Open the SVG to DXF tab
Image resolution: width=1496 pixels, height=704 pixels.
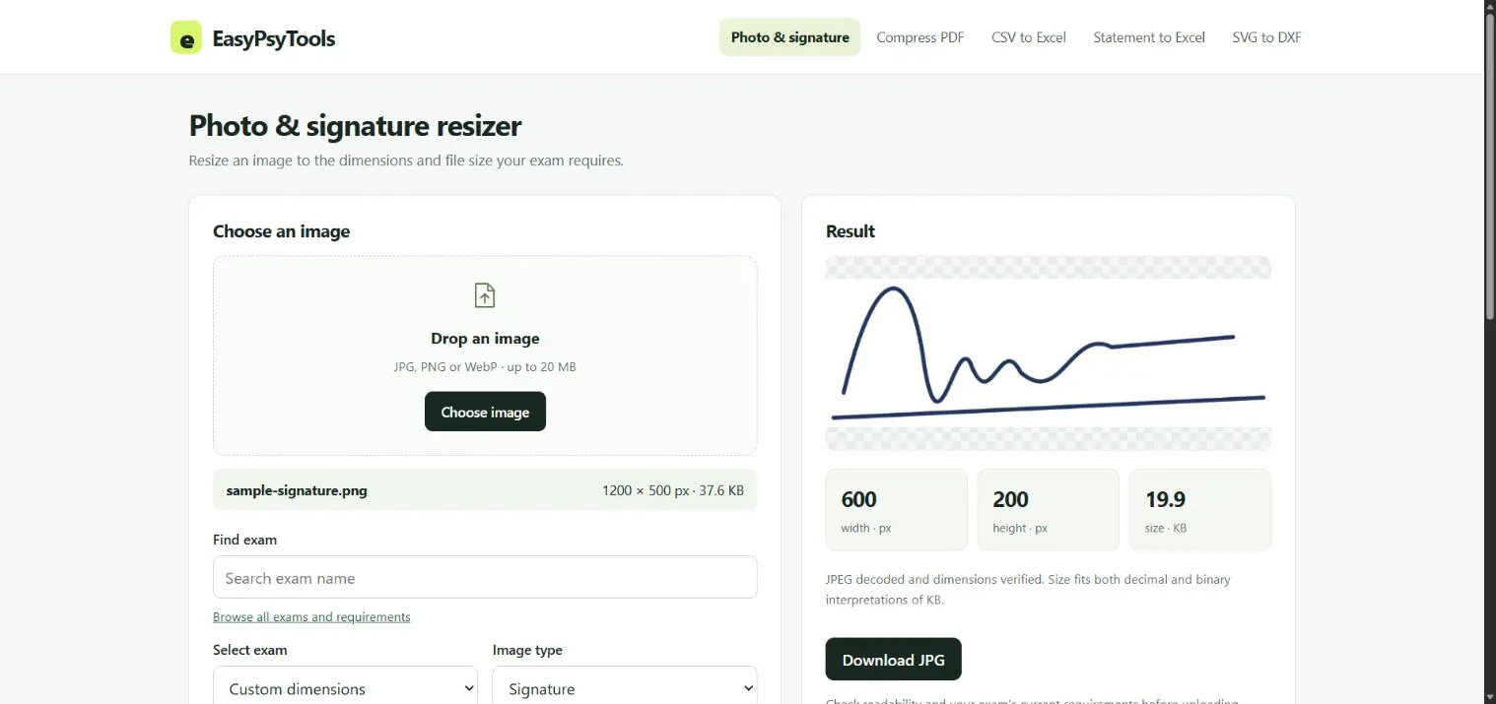[x=1266, y=37]
